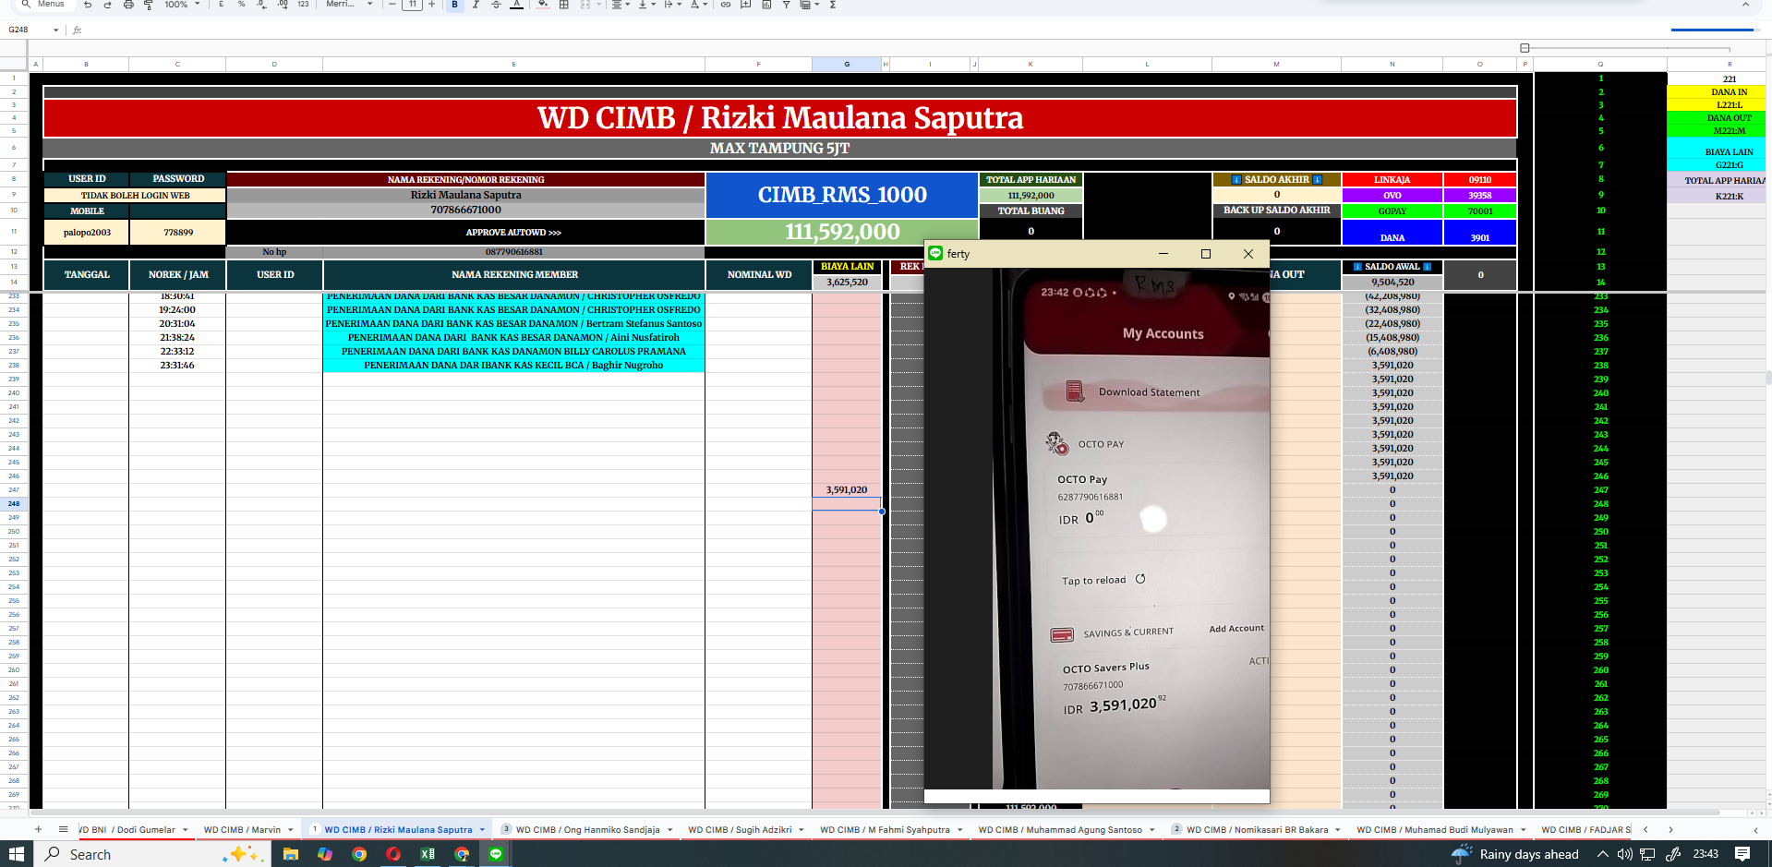Decrease font size
This screenshot has height=867, width=1772.
tap(392, 5)
